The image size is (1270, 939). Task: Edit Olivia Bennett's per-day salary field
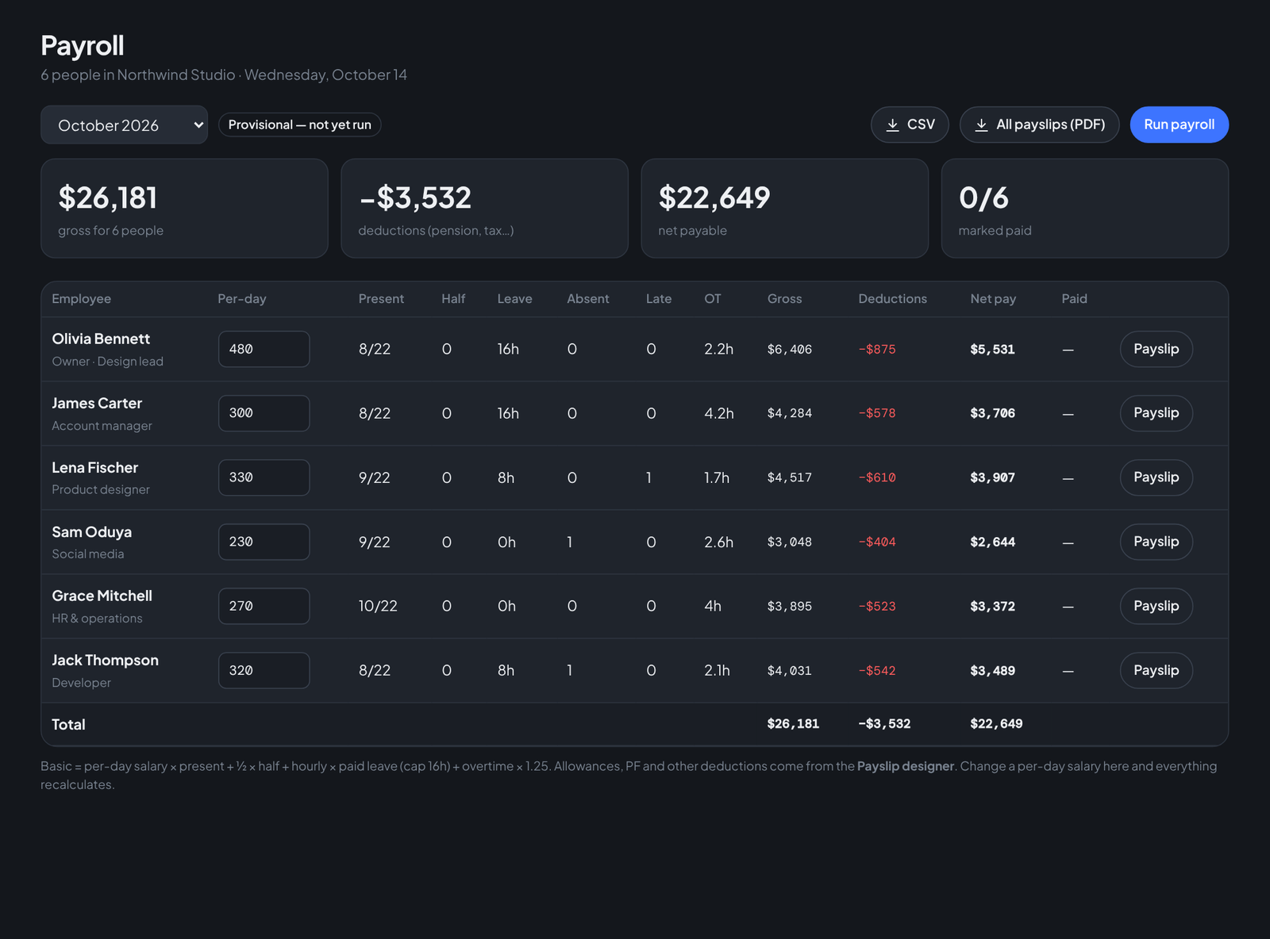click(264, 349)
